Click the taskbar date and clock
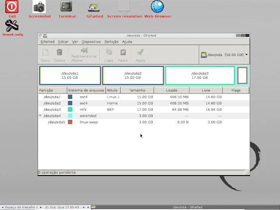 [62, 207]
